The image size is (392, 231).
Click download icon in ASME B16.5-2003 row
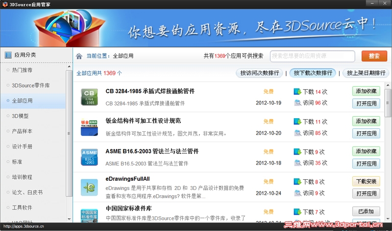(297, 151)
